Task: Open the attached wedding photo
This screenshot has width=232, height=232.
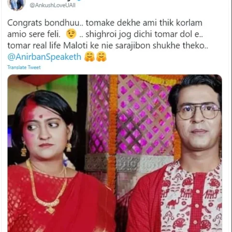Action: pyautogui.click(x=115, y=153)
